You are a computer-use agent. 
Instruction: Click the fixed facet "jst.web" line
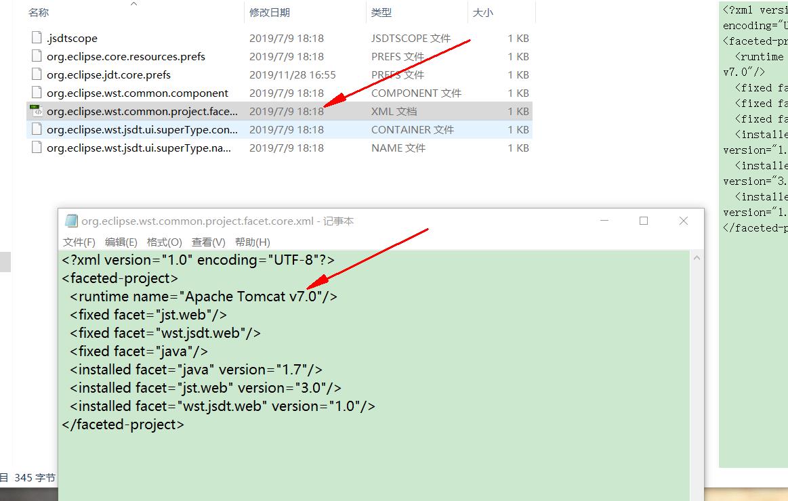coord(148,315)
